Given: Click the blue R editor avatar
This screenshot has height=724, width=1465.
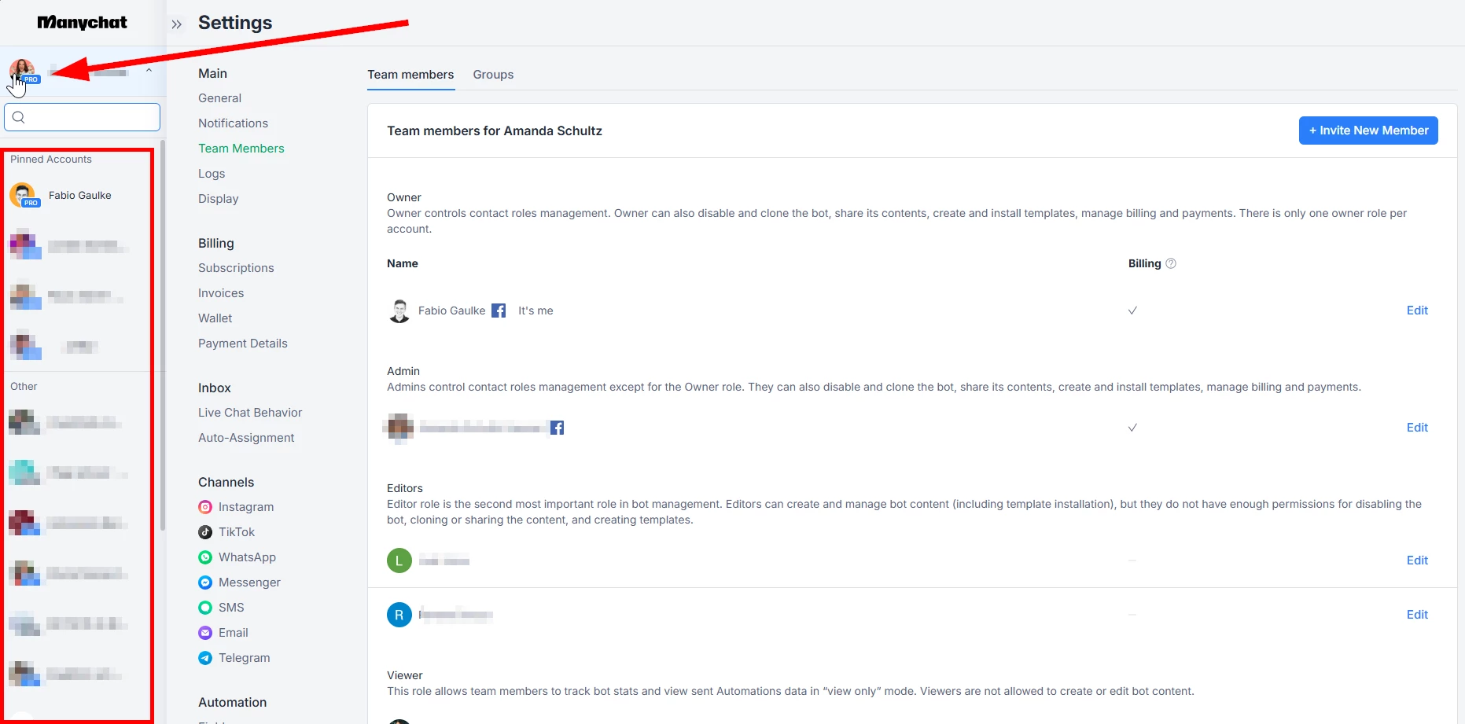Looking at the screenshot, I should 399,615.
